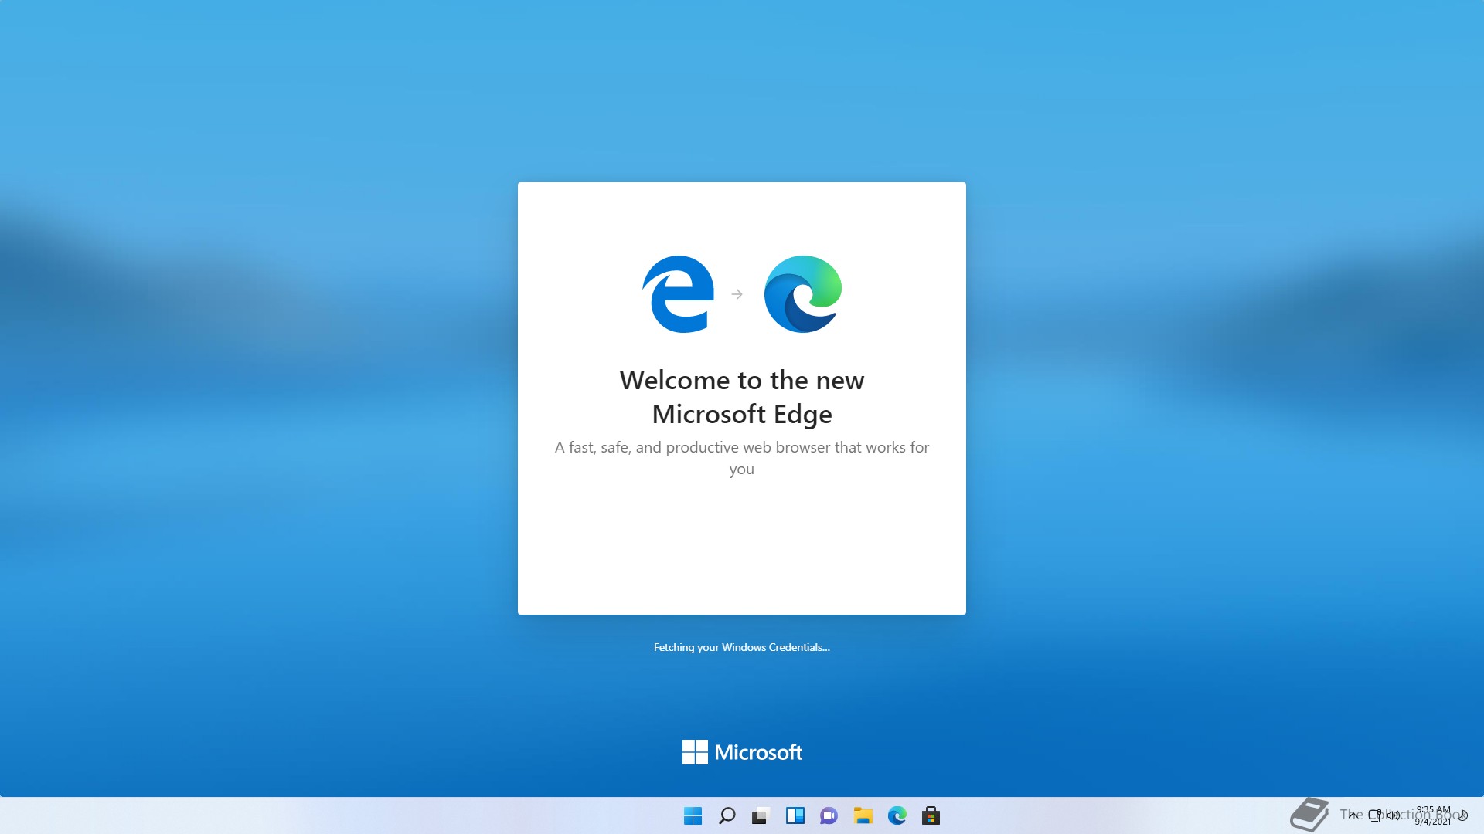Click 'Welcome to the new Microsoft Edge' heading
Screen dimensions: 1484x834
coord(741,397)
